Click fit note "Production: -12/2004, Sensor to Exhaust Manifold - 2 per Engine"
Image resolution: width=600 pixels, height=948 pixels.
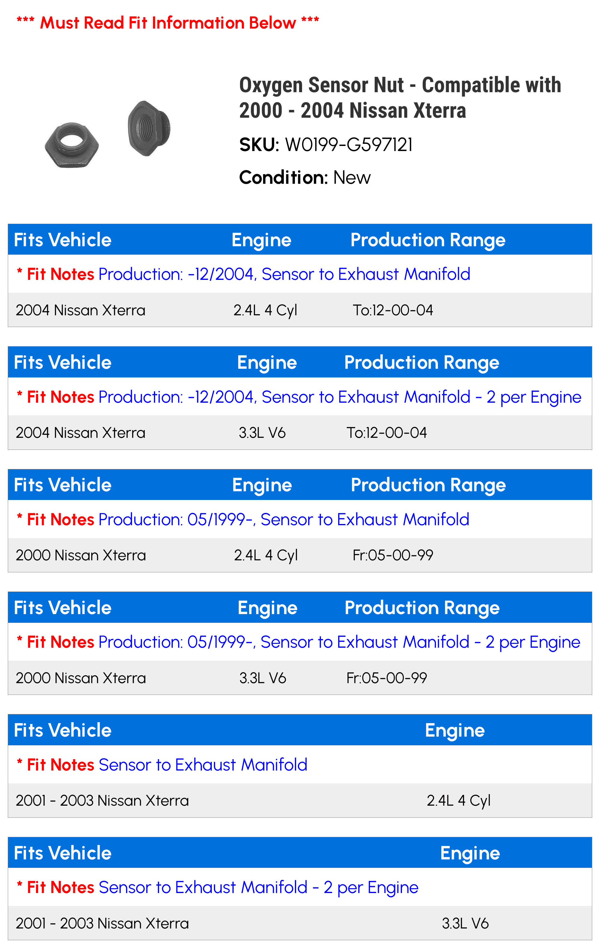tap(340, 397)
